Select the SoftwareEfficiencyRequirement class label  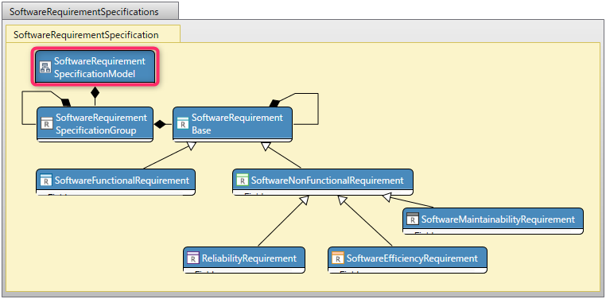tap(413, 258)
